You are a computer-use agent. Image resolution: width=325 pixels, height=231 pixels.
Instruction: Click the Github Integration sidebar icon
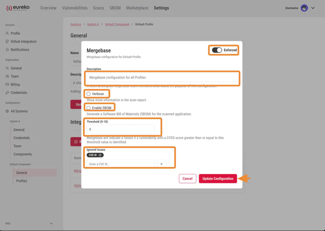click(x=7, y=41)
